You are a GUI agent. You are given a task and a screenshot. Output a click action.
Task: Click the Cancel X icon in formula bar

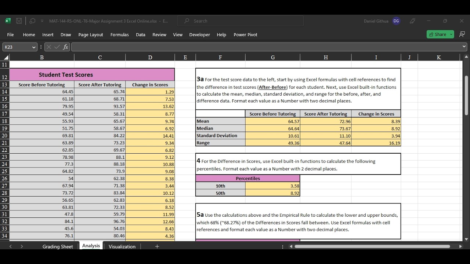49,47
